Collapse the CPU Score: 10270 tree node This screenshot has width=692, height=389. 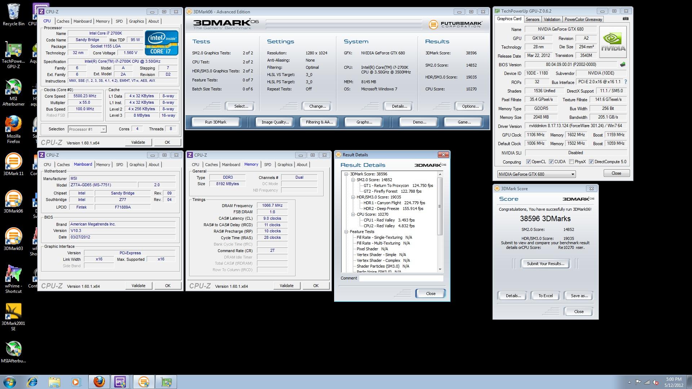[x=353, y=214]
